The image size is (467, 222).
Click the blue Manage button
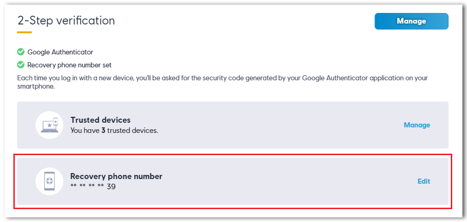411,21
